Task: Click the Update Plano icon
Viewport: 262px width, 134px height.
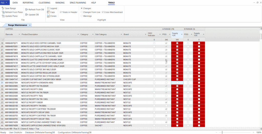Action: (3, 16)
